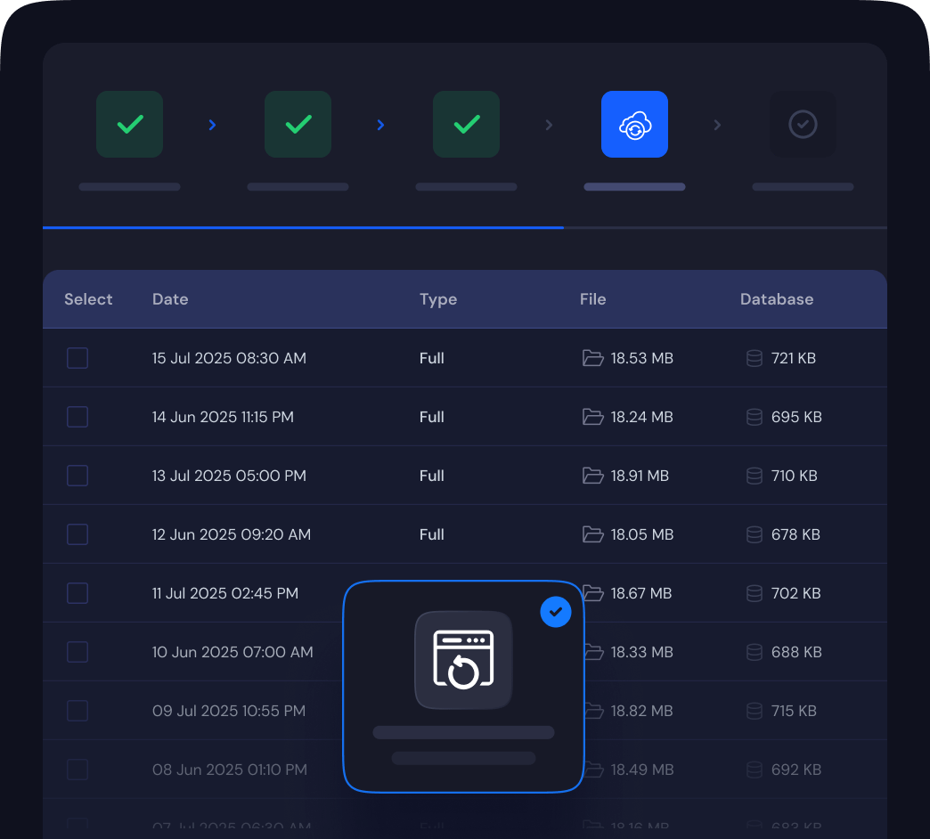The width and height of the screenshot is (930, 839).
Task: Click the Type column header
Action: (437, 299)
